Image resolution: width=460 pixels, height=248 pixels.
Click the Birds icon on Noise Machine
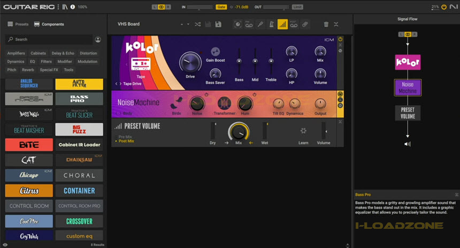[177, 103]
